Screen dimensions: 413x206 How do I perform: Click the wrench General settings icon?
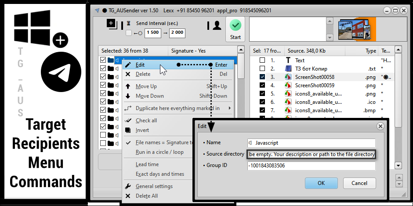pyautogui.click(x=128, y=186)
